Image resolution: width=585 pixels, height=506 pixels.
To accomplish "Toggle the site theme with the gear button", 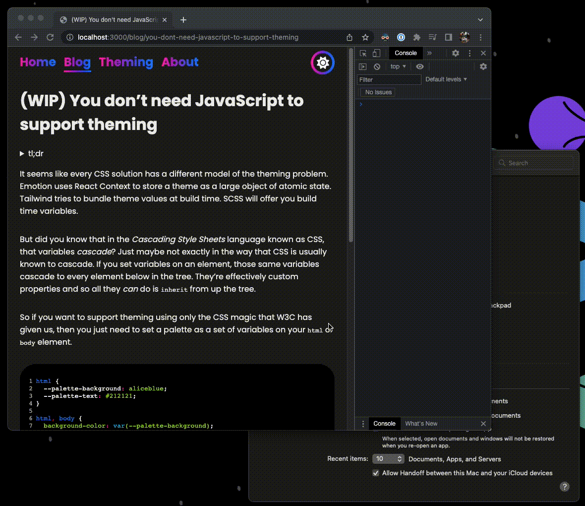I will coord(323,63).
